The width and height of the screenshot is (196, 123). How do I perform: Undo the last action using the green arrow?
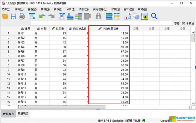(42, 16)
